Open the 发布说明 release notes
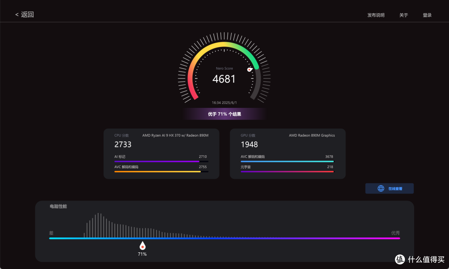The width and height of the screenshot is (449, 269). [x=376, y=15]
